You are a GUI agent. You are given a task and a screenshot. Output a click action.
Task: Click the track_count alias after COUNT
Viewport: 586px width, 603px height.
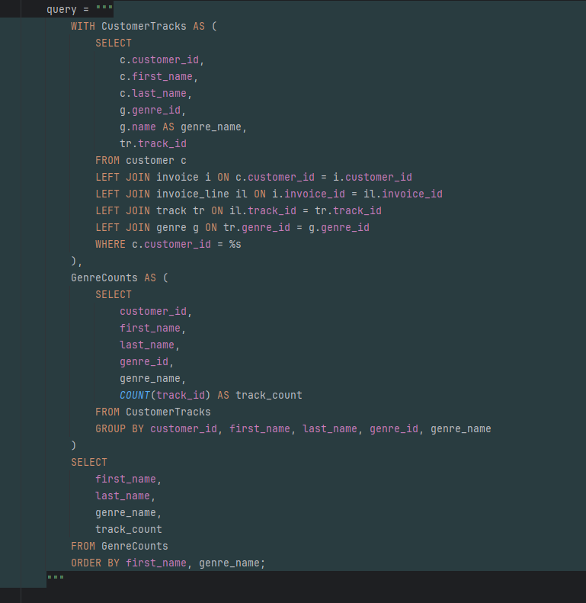(268, 395)
